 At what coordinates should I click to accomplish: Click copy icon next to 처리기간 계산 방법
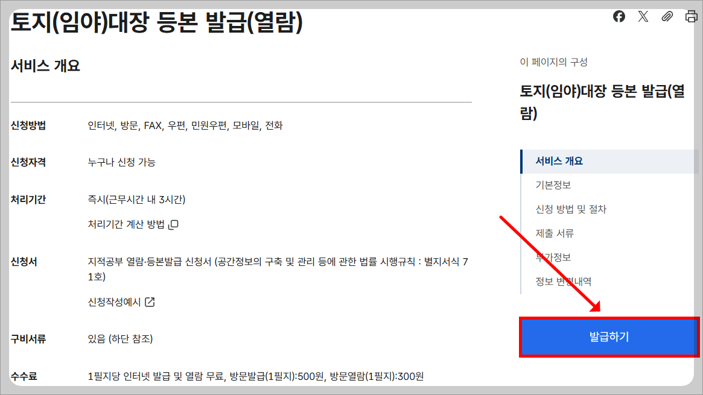coord(174,224)
